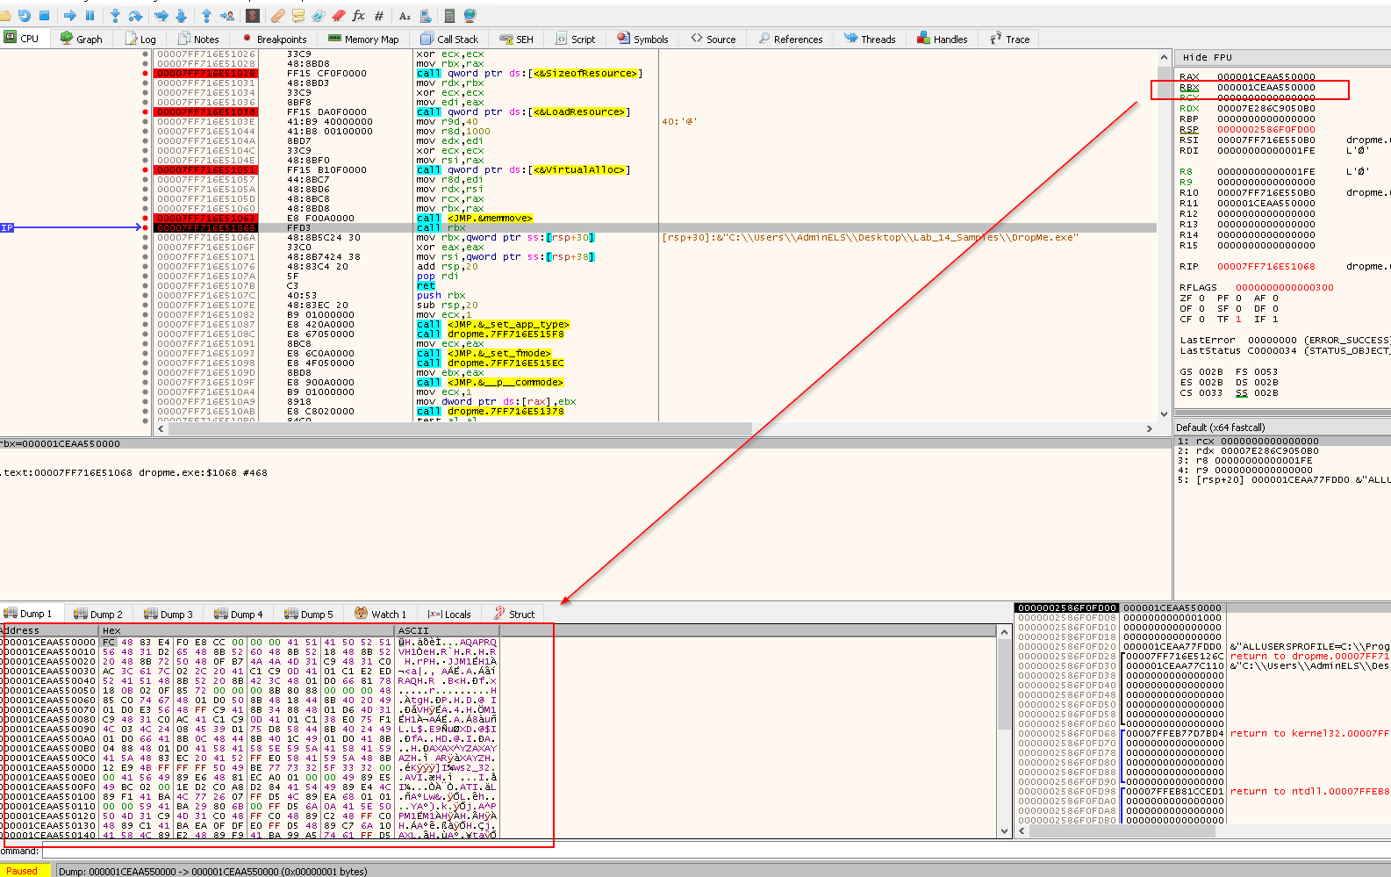The image size is (1391, 877).
Task: Run the program with the arrow icon
Action: (x=69, y=16)
